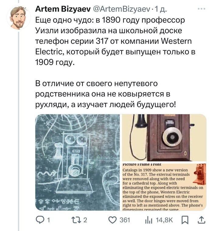View tweet analytics bar chart icon
This screenshot has width=213, height=231.
148,220
